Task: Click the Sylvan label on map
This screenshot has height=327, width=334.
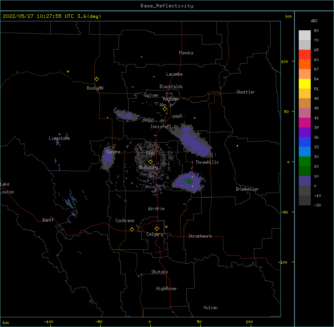Action: (151, 95)
